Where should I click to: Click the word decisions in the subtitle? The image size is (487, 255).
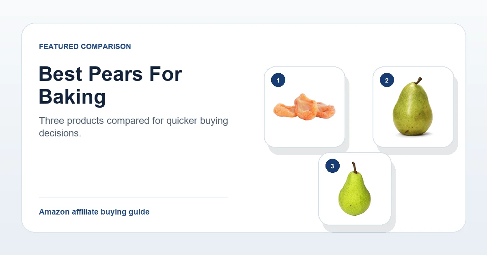(x=60, y=133)
